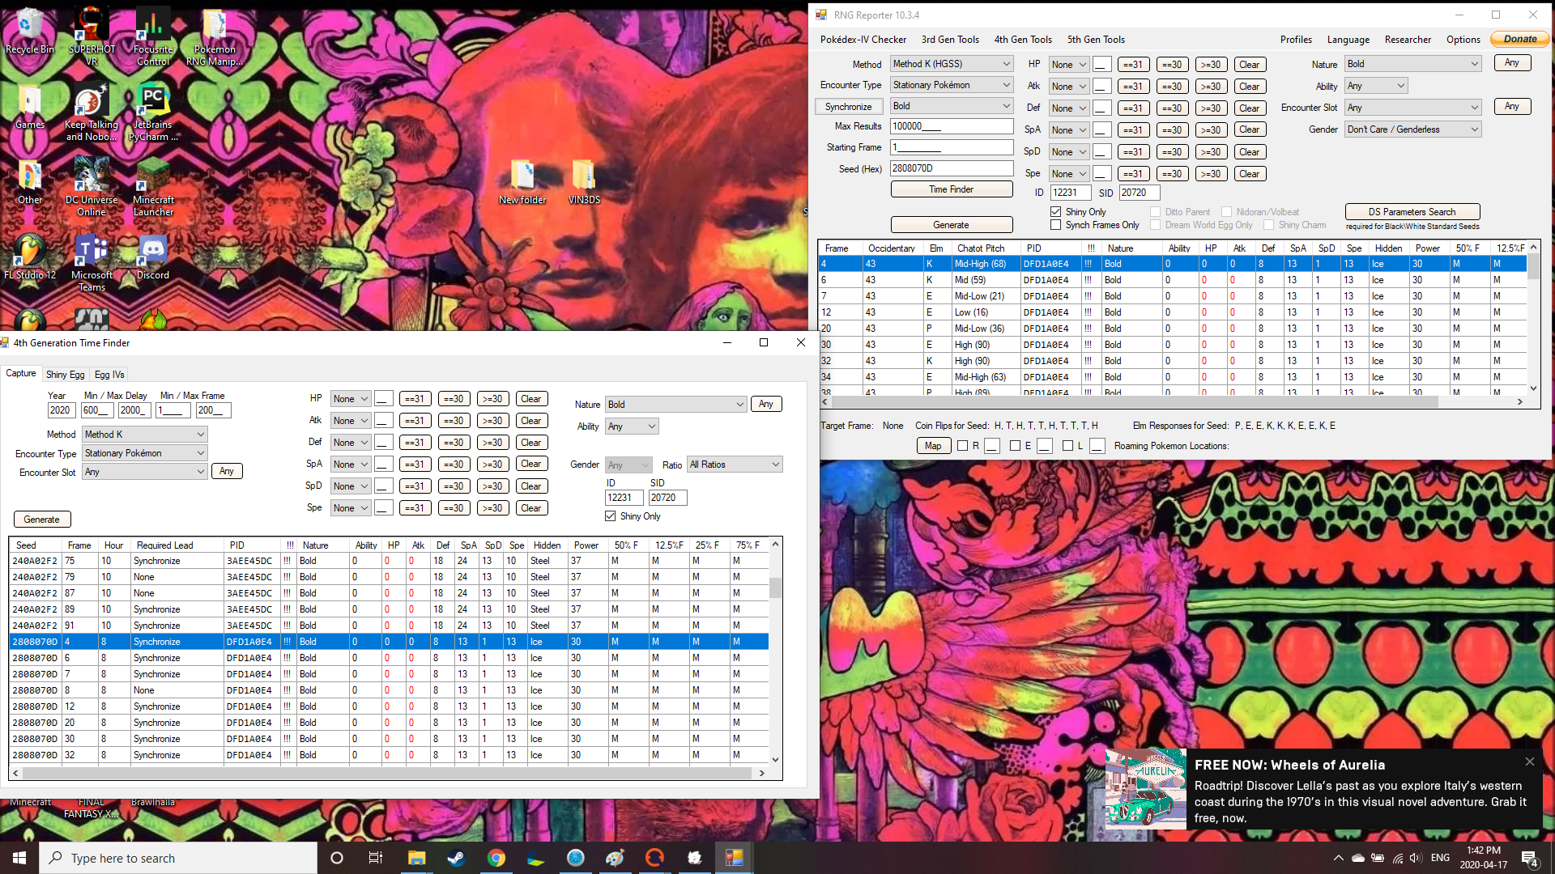Click the Seed (Hex) input field
The height and width of the screenshot is (874, 1555).
click(x=951, y=168)
